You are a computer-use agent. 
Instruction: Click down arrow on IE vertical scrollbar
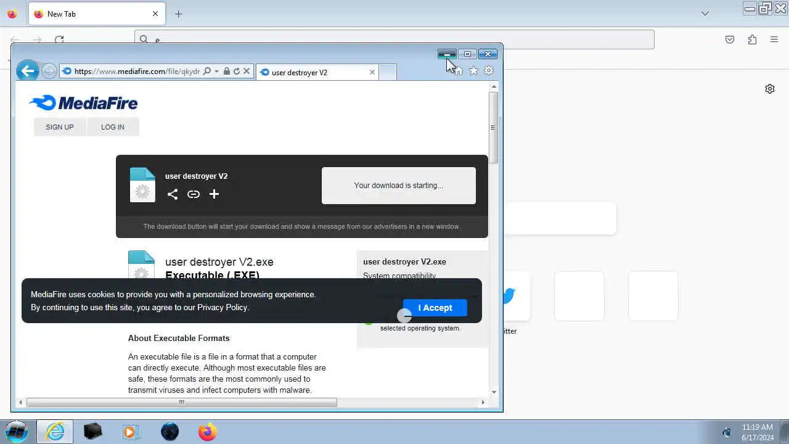point(493,392)
